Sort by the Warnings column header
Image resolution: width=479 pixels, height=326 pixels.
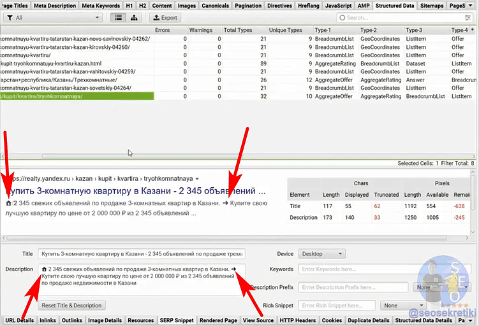click(x=204, y=30)
